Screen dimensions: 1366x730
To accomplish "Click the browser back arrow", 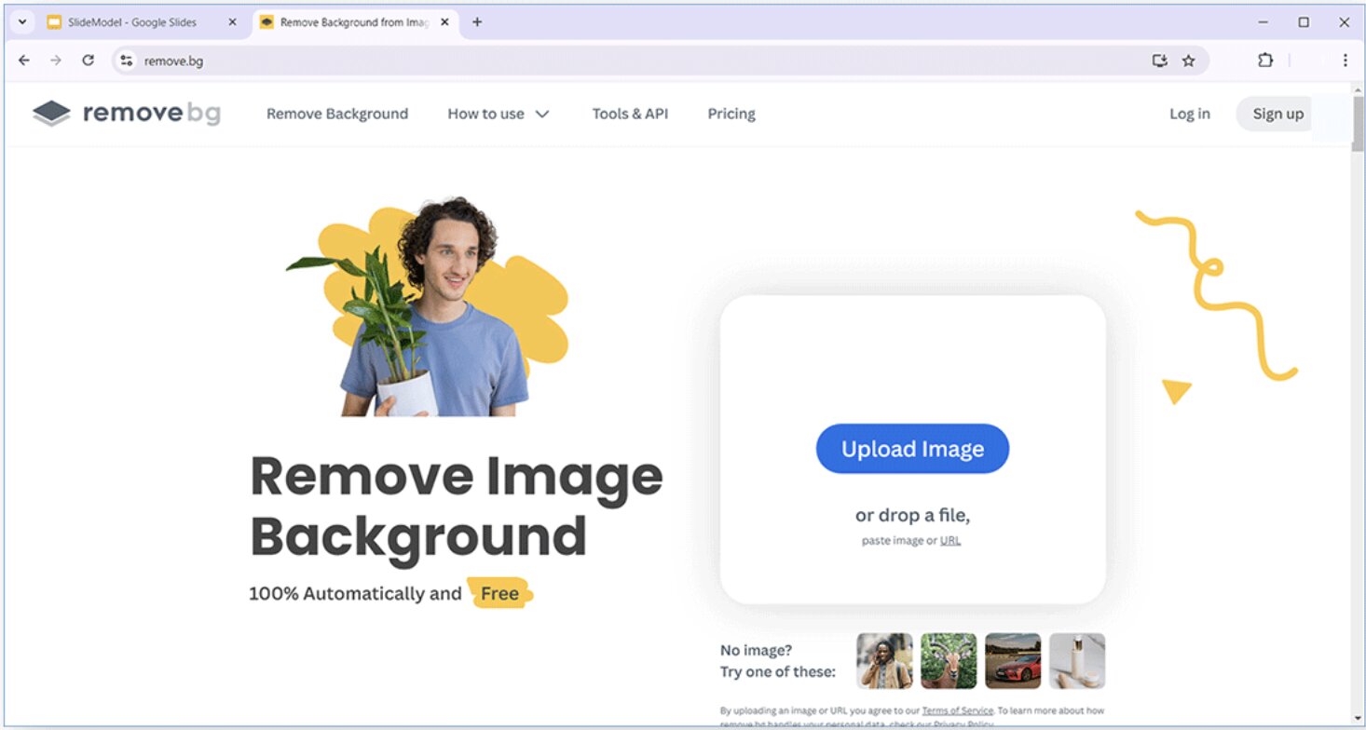I will (x=24, y=61).
